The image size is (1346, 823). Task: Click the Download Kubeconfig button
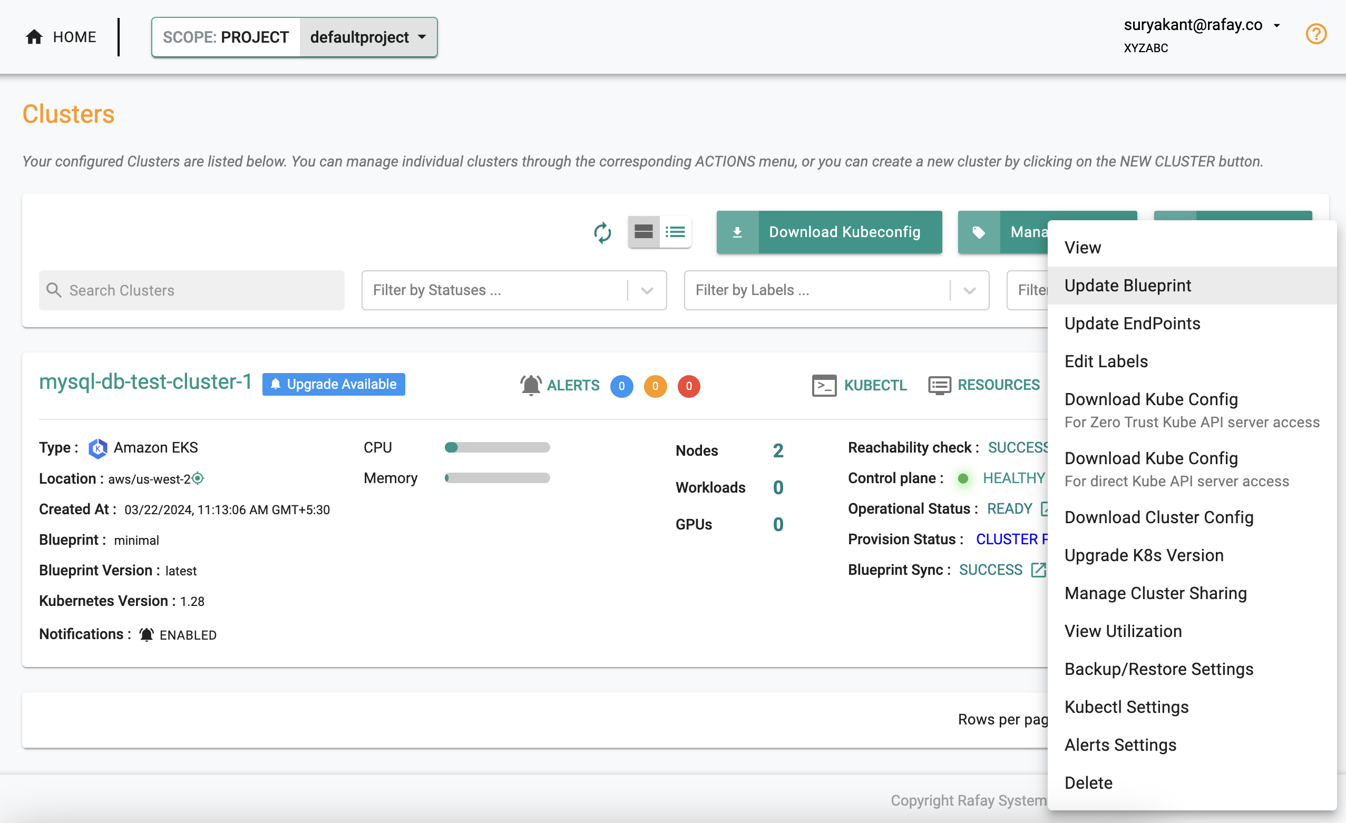coord(828,232)
